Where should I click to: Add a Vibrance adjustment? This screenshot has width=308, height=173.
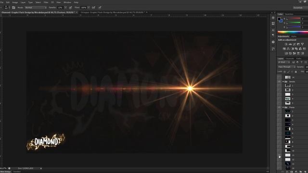point(303,44)
